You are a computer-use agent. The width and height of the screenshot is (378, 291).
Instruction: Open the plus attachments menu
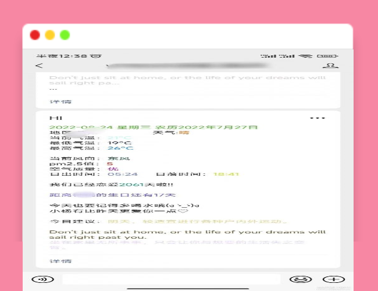pos(331,279)
